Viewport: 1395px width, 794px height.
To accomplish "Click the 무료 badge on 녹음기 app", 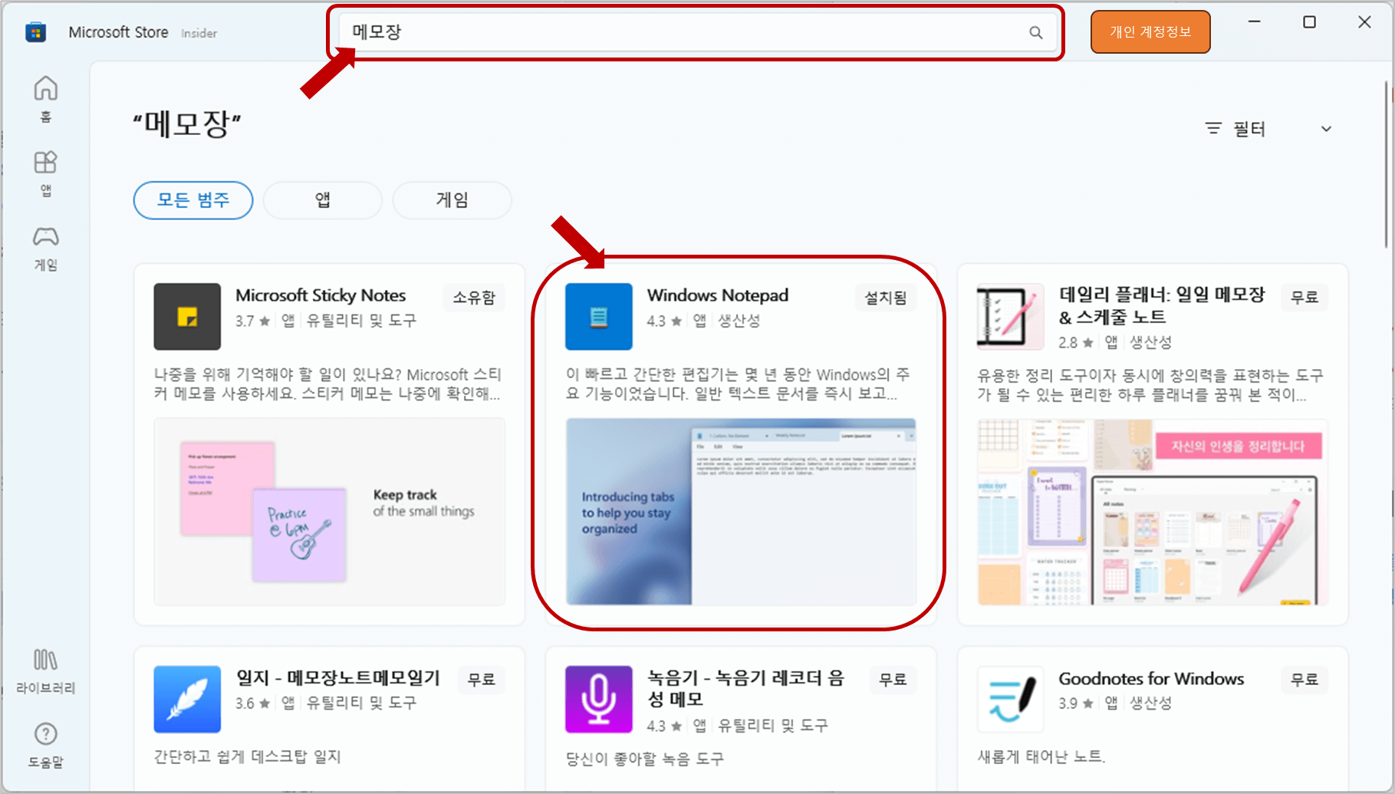I will (x=893, y=680).
